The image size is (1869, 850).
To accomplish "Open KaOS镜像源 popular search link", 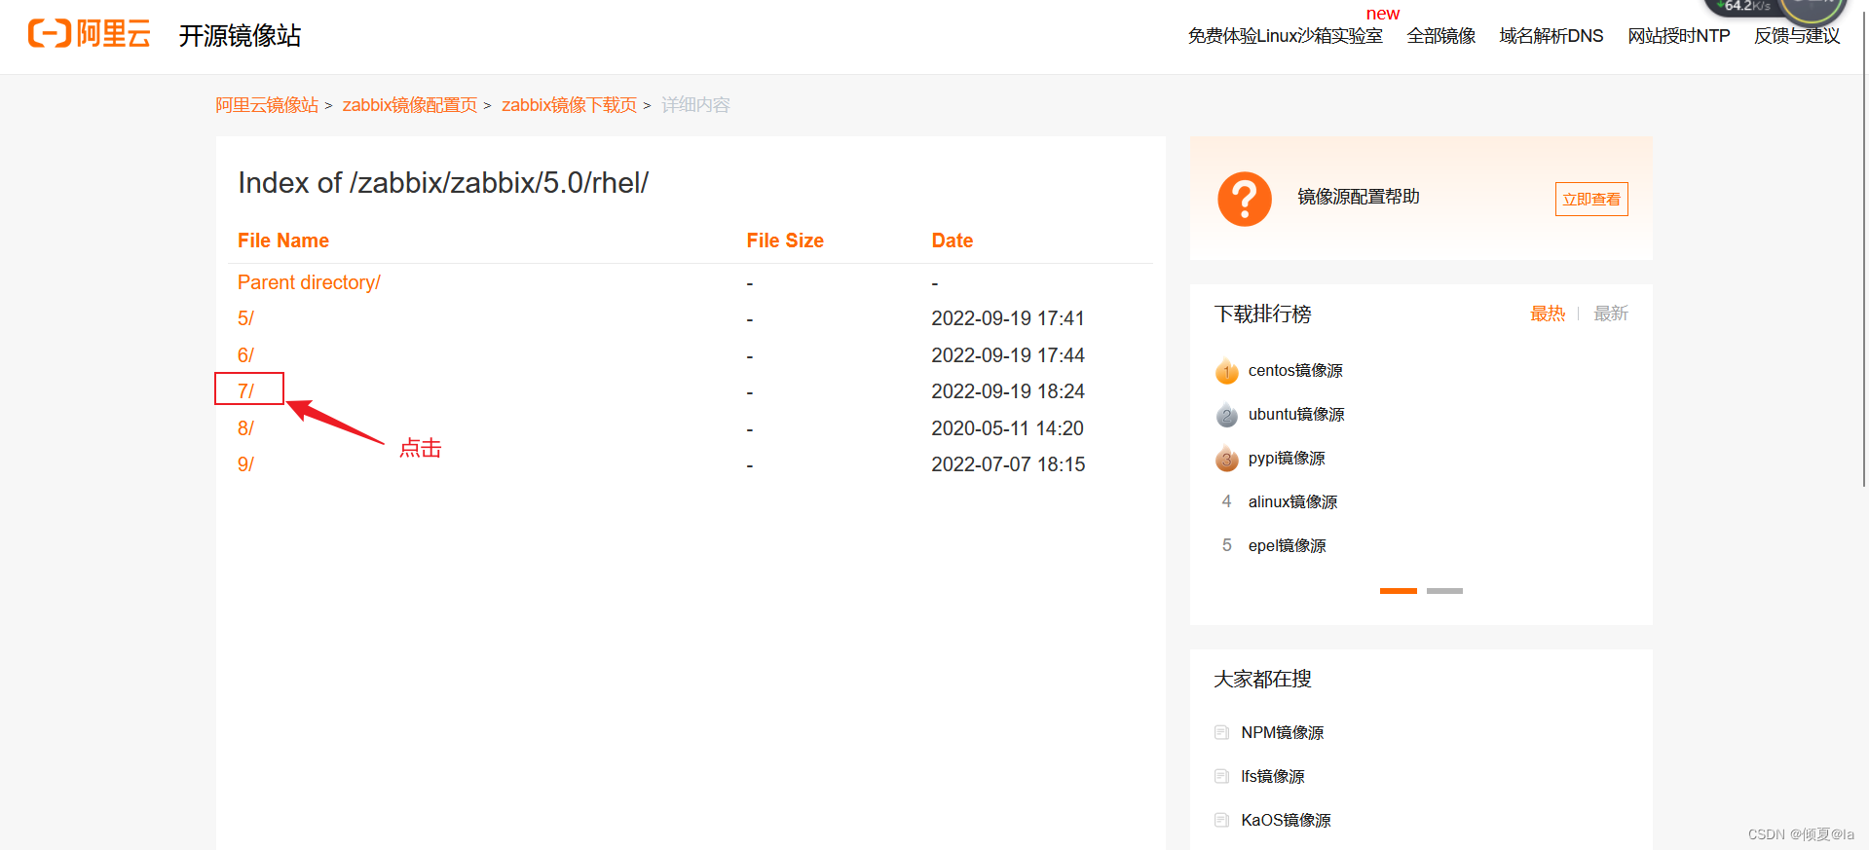I will [x=1286, y=820].
